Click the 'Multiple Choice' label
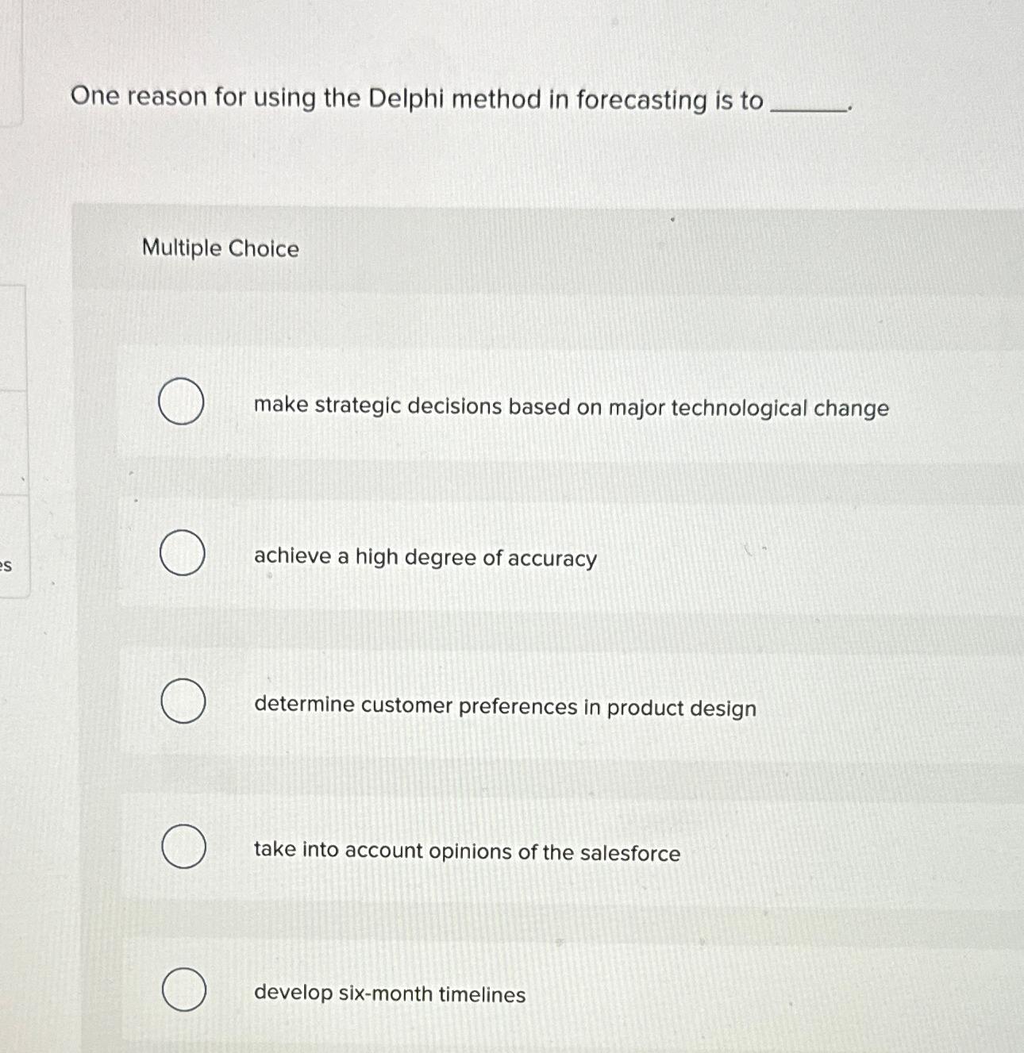Image resolution: width=1024 pixels, height=1053 pixels. [220, 249]
